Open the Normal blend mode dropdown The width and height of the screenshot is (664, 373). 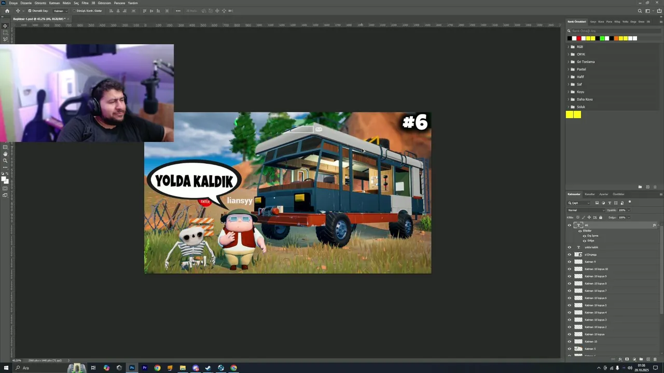(586, 210)
